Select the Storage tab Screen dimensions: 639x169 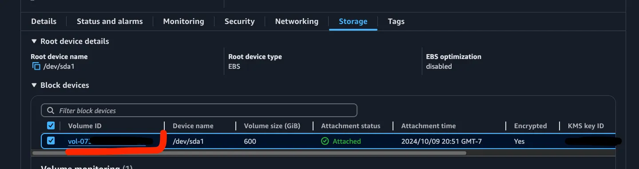(x=353, y=21)
